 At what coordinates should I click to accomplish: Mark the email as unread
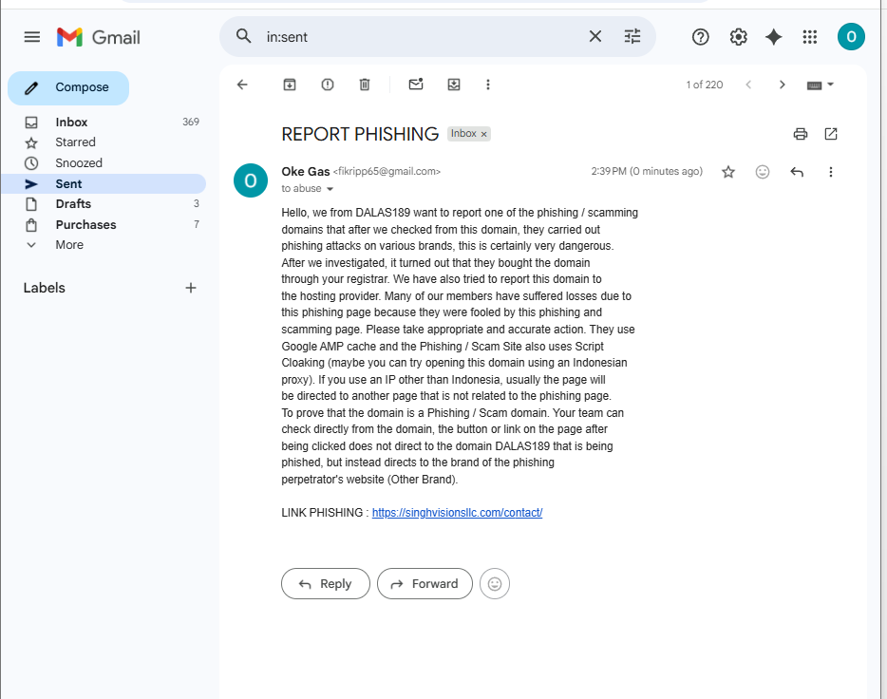pos(416,85)
